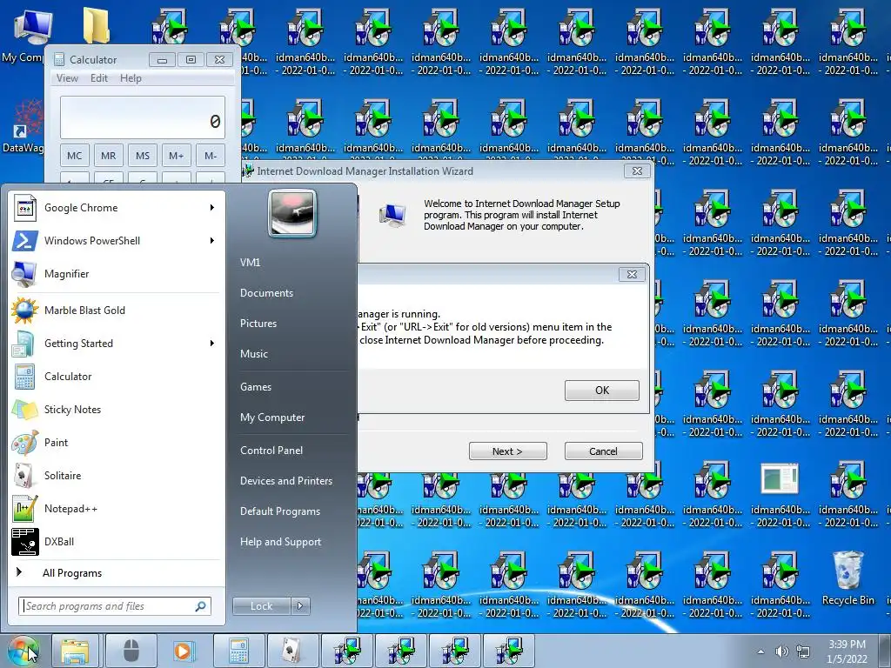891x668 pixels.
Task: Click the mouse icon on the taskbar
Action: [x=131, y=651]
